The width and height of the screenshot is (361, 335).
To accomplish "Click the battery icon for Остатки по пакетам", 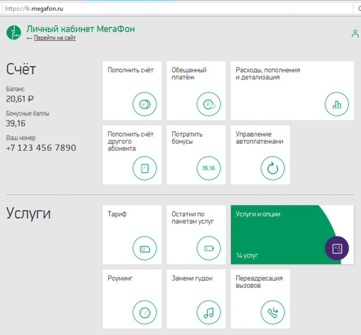I will coord(208,248).
